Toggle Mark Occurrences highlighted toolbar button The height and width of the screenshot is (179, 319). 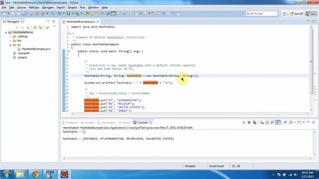click(x=114, y=13)
